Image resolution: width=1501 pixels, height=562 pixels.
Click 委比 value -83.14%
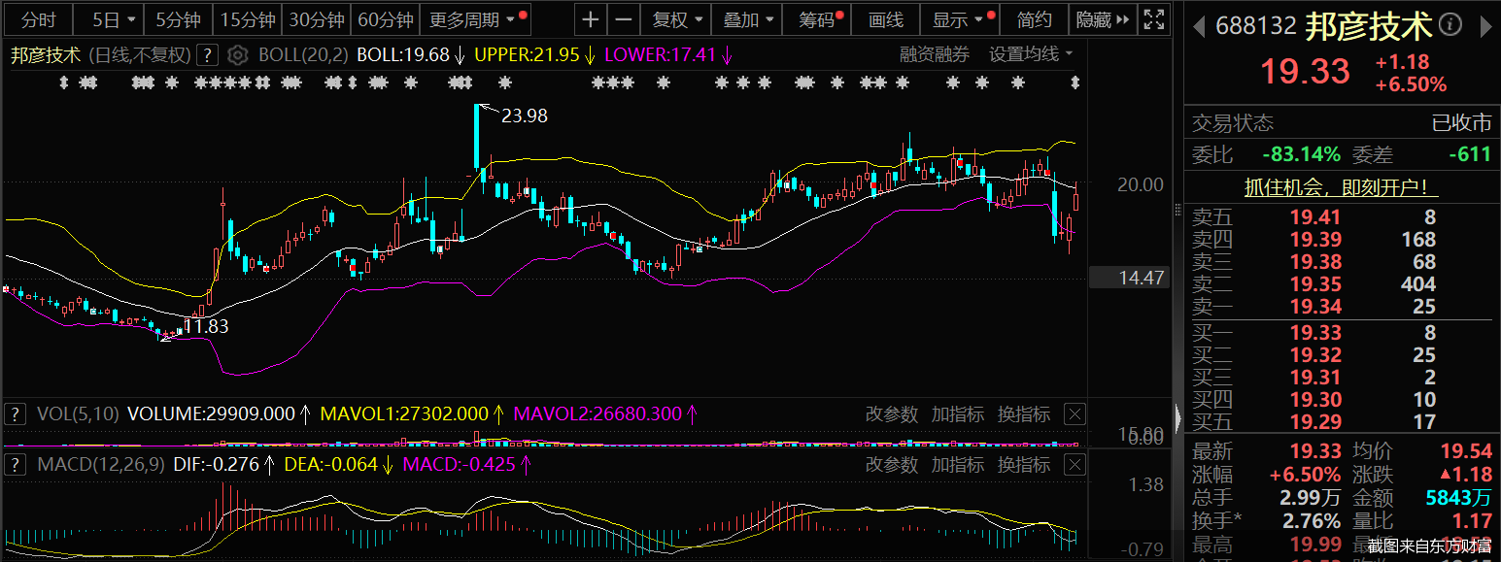1301,154
